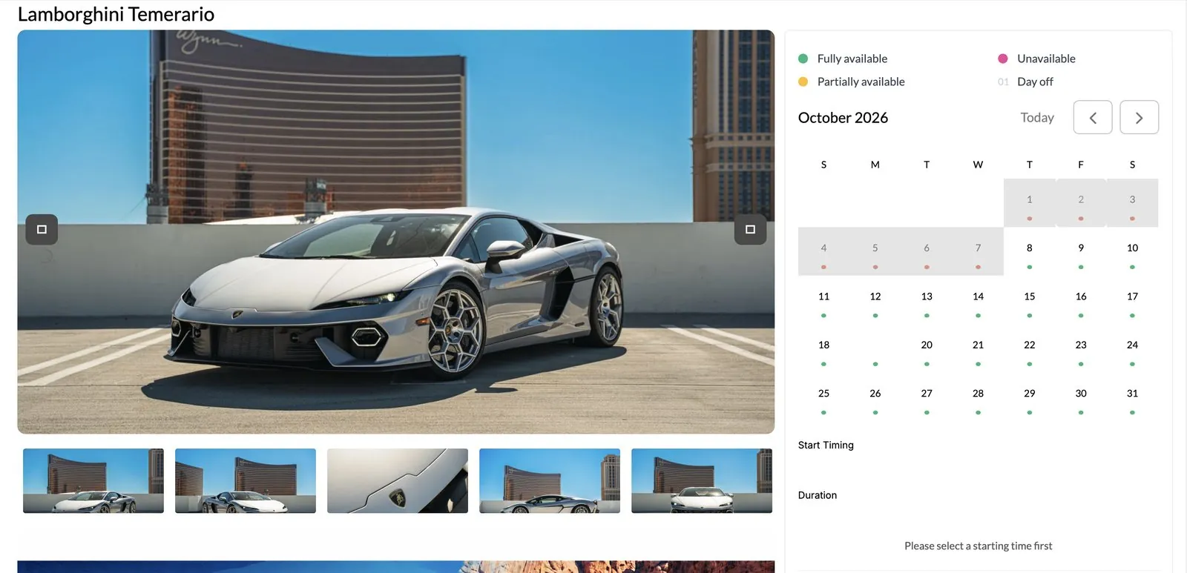Choose October 20
Screen dimensions: 1187x573
tap(927, 348)
